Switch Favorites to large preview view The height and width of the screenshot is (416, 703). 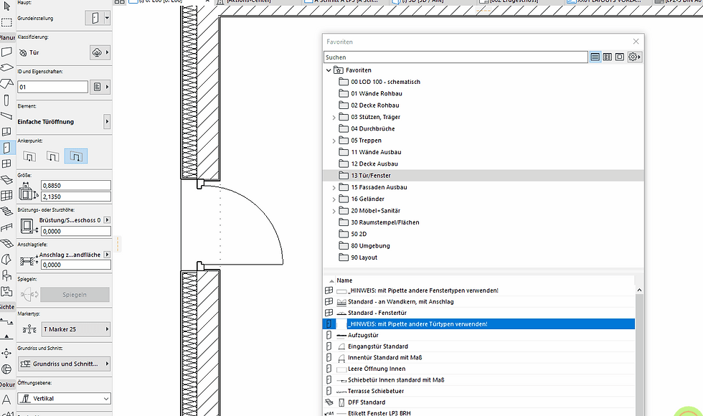(x=620, y=57)
